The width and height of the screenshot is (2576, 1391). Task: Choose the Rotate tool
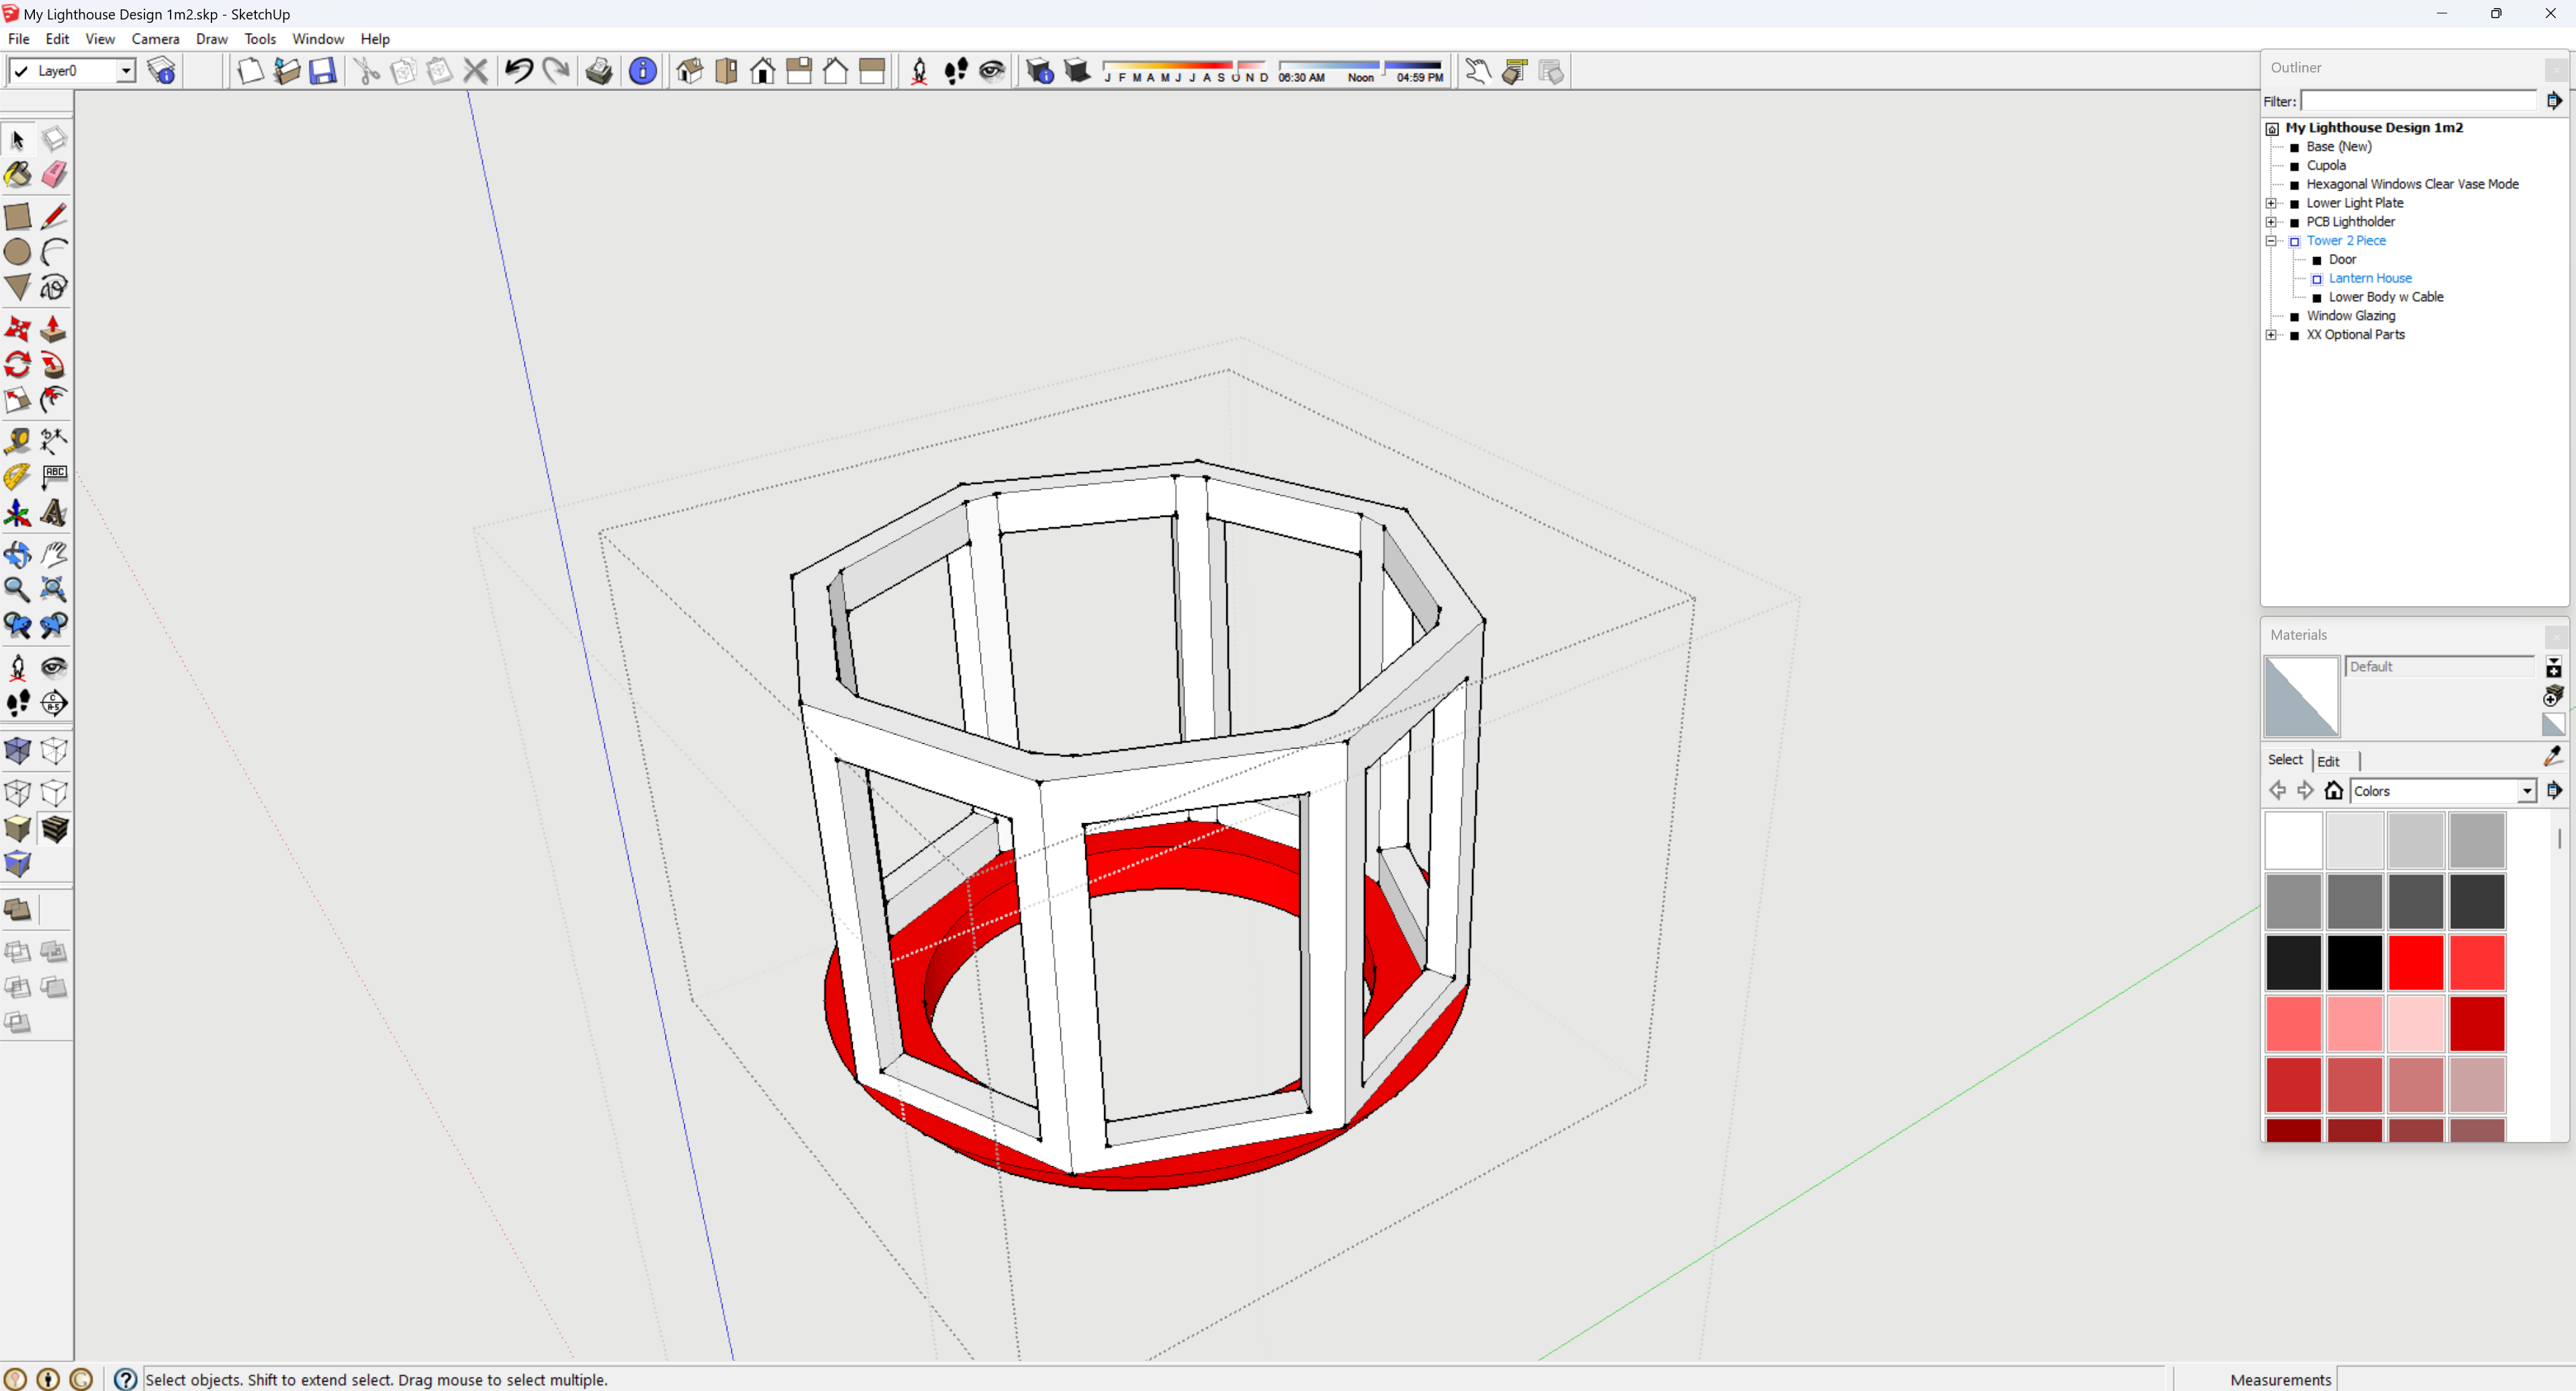coord(17,365)
